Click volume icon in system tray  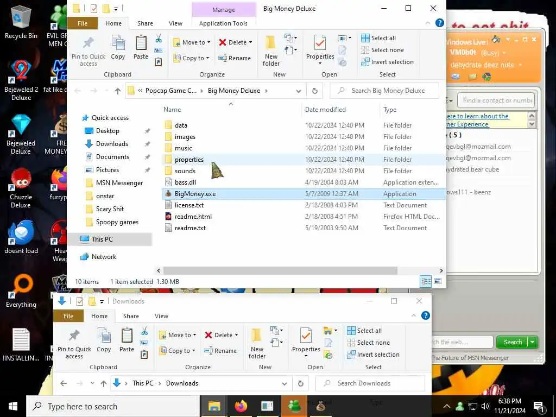coord(485,406)
